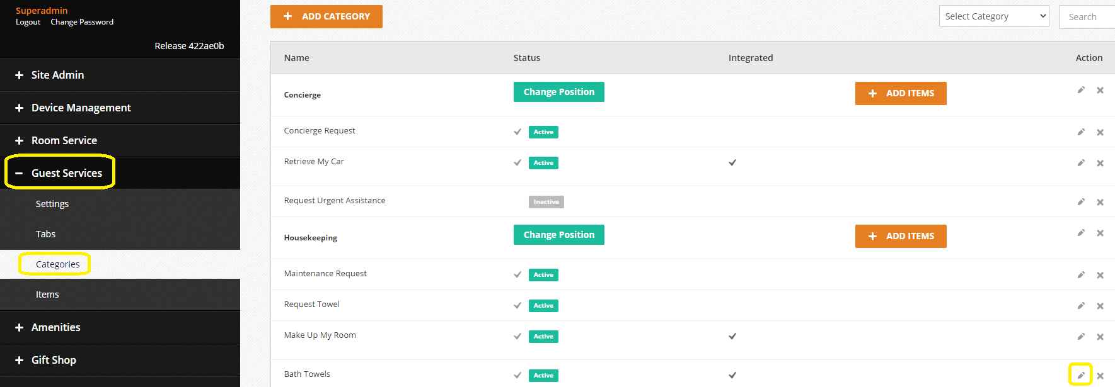Click the Add Category button
The image size is (1115, 387).
(326, 16)
